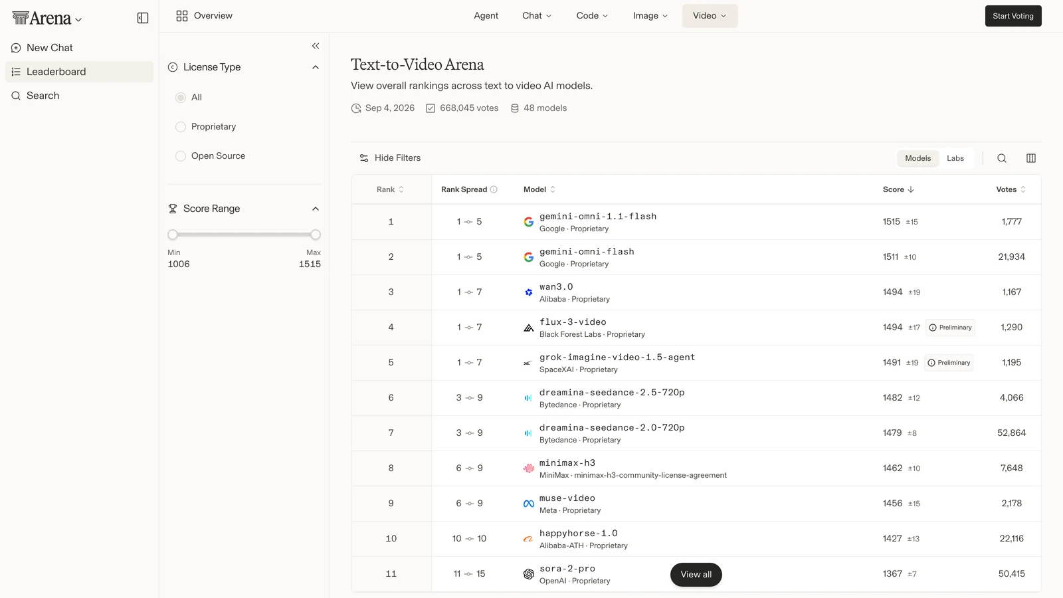Toggle the sidebar panel icon
The image size is (1063, 598).
click(x=143, y=18)
